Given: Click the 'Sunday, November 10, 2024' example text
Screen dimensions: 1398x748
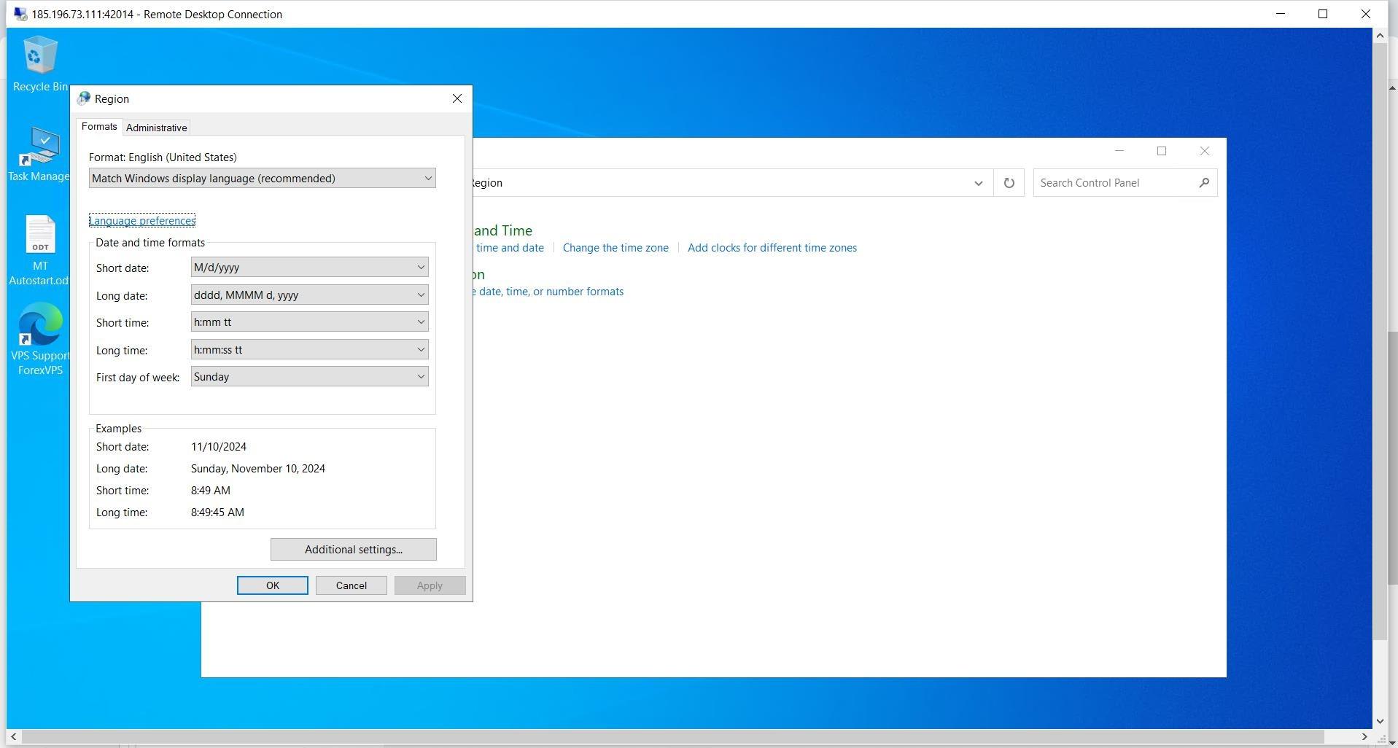Looking at the screenshot, I should (x=258, y=469).
